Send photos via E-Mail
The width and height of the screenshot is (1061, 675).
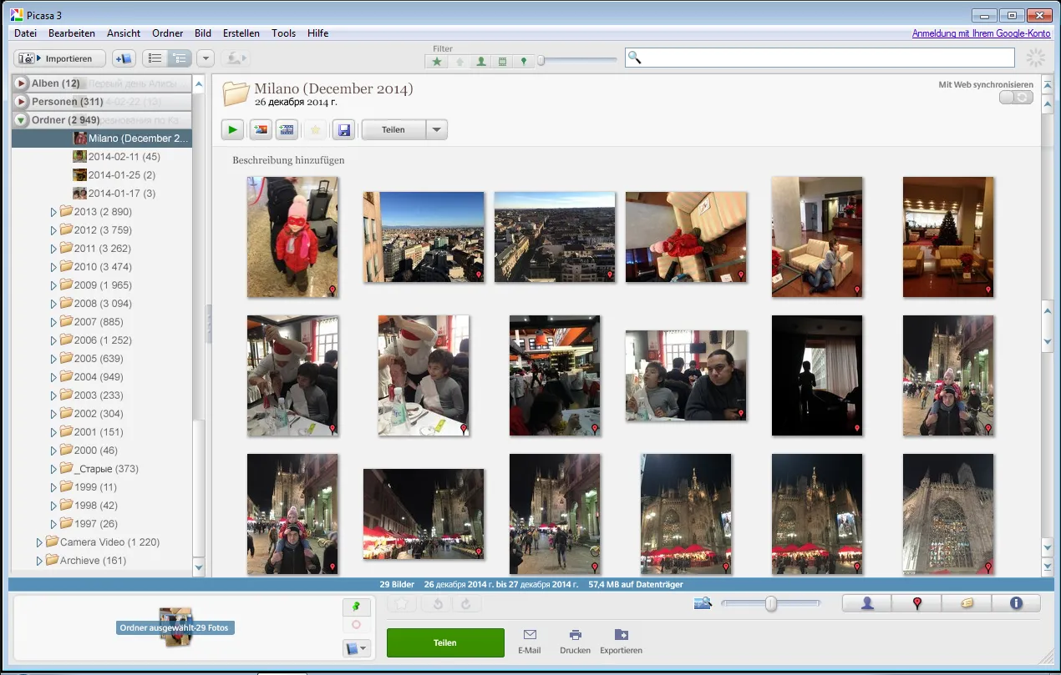coord(530,642)
